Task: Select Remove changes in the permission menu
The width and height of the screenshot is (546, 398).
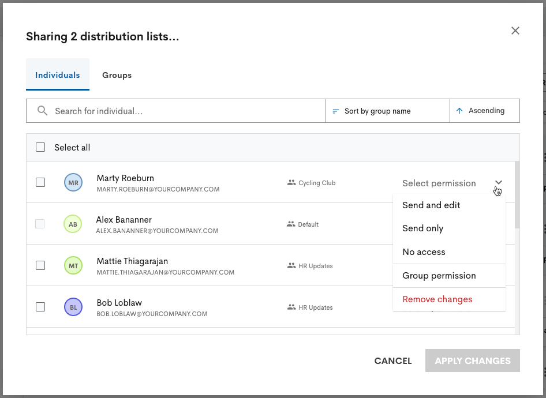Action: pyautogui.click(x=449, y=299)
